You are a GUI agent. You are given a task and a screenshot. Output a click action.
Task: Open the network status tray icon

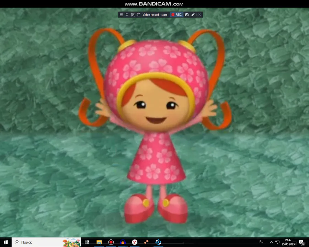click(x=277, y=242)
